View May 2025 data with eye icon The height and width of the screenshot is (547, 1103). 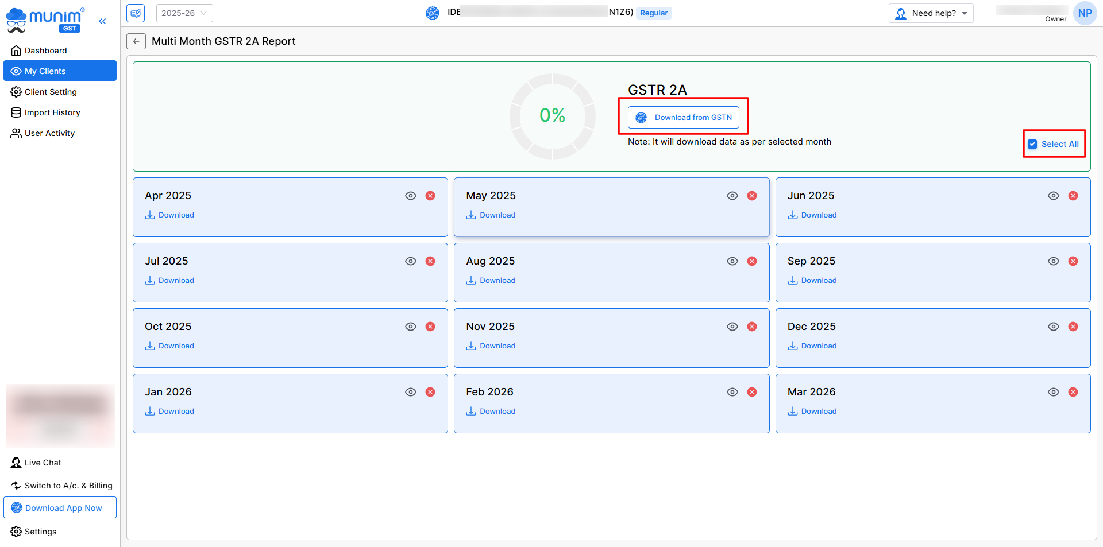click(732, 196)
